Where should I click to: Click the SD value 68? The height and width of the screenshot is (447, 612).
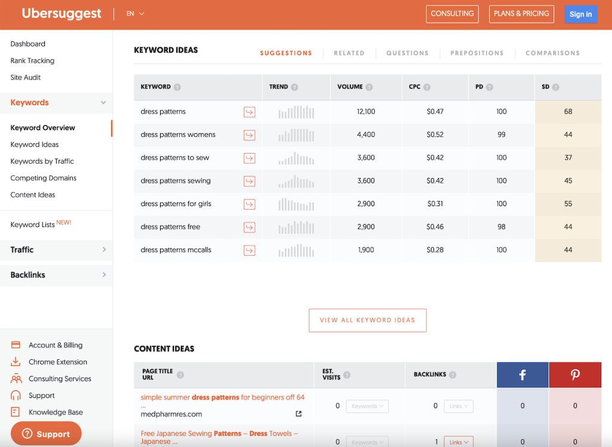coord(568,112)
